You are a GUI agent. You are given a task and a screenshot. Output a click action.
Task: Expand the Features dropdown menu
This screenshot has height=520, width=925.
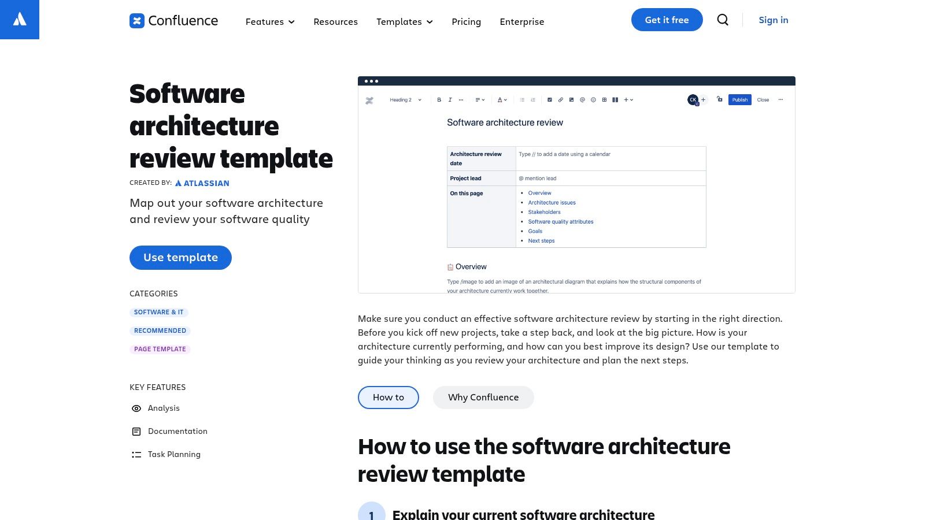pyautogui.click(x=270, y=22)
